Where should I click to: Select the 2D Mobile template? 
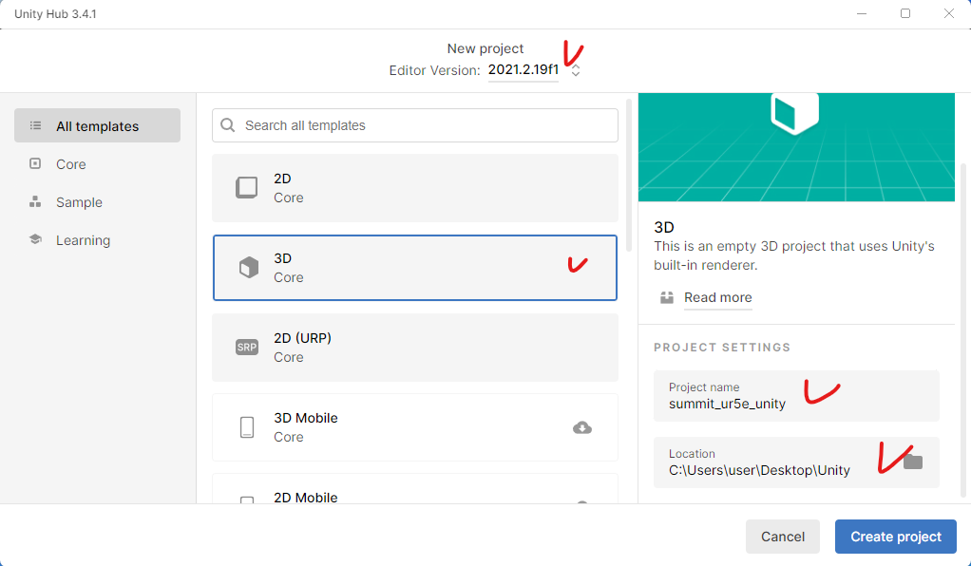[x=415, y=489]
